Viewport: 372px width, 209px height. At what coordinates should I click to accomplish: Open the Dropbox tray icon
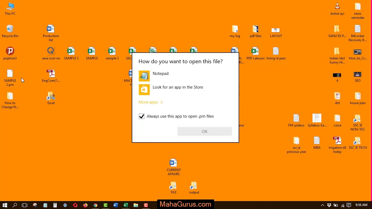329,205
